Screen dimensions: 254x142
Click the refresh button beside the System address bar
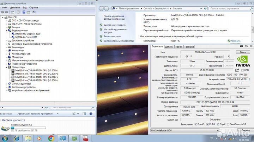click(x=205, y=8)
